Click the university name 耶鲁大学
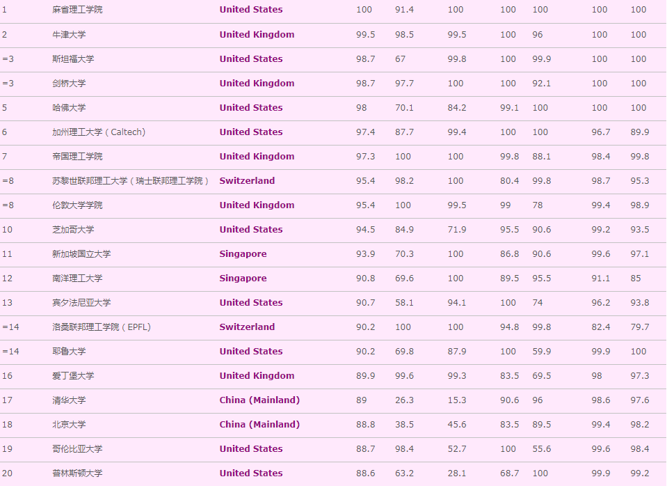This screenshot has width=667, height=486. 69,352
